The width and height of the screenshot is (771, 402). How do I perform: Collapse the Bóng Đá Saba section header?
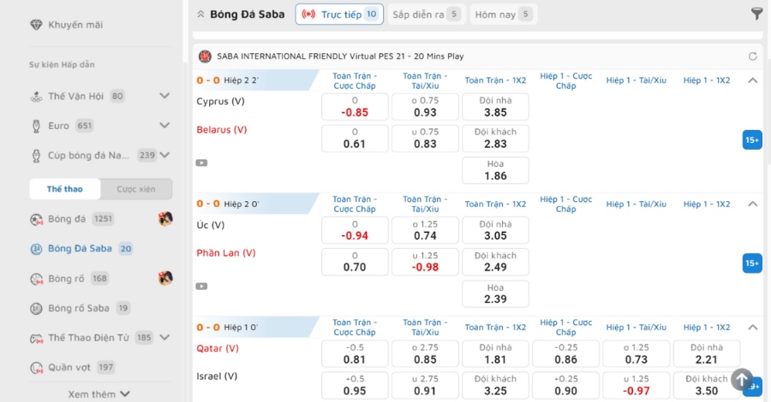click(x=200, y=15)
